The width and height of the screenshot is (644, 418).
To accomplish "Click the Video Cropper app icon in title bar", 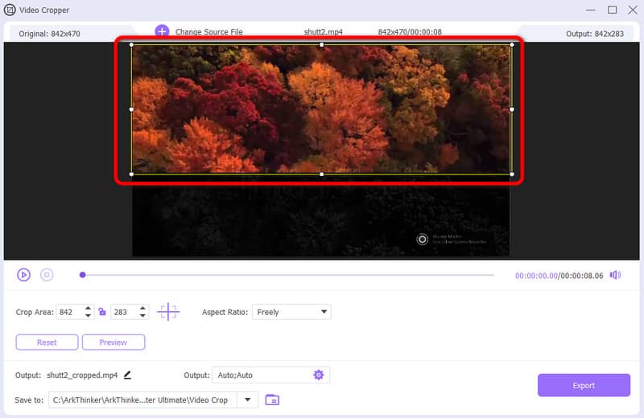I will pyautogui.click(x=10, y=10).
